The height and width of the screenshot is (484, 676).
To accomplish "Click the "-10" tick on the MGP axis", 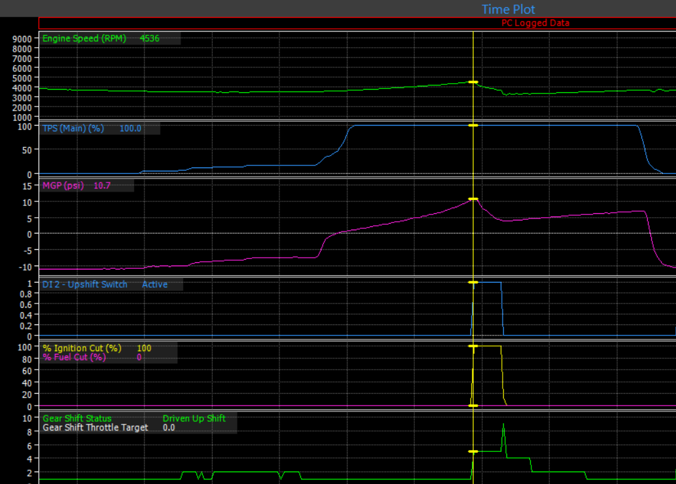I will click(x=26, y=268).
